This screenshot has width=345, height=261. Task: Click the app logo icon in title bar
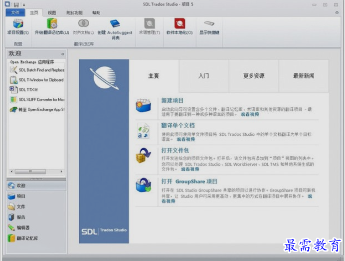click(7, 4)
